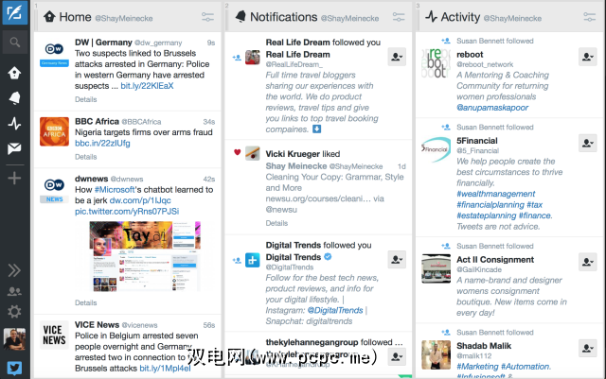Screen dimensions: 606x379
Task: Open Notifications column settings slider icon
Action: (x=399, y=17)
